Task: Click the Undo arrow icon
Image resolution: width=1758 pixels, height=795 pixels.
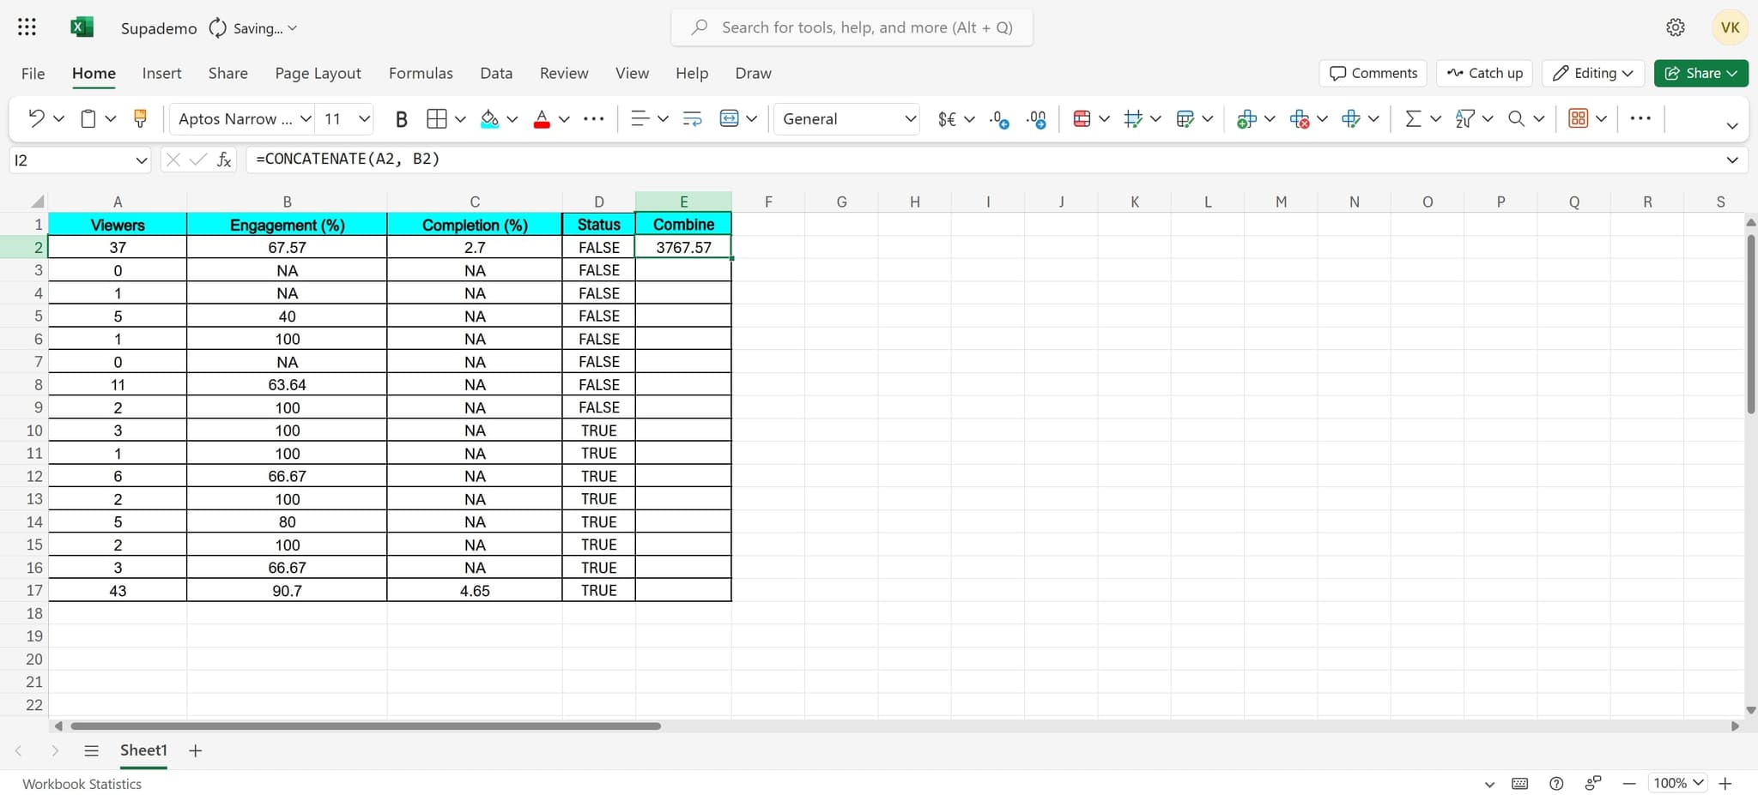Action: [x=36, y=118]
